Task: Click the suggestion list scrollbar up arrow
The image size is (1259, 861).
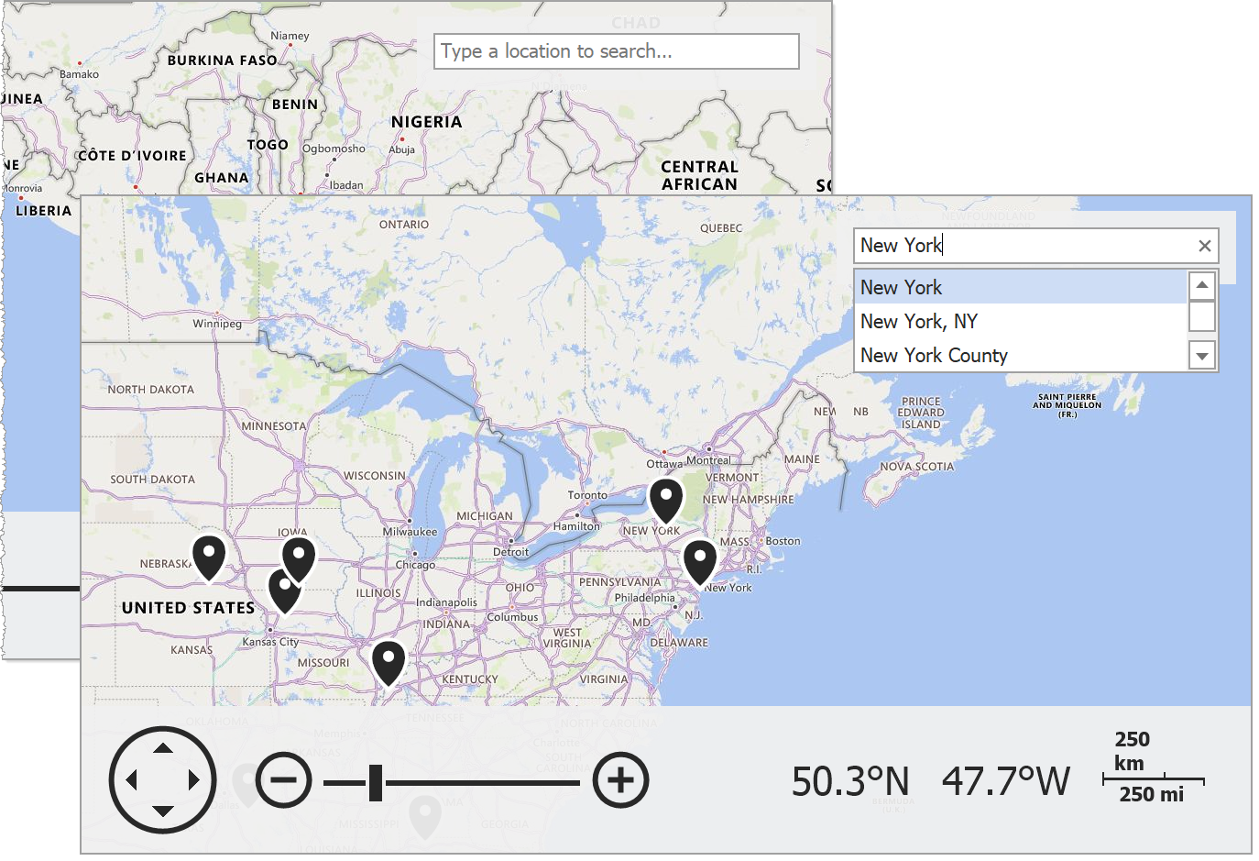Action: pyautogui.click(x=1201, y=284)
